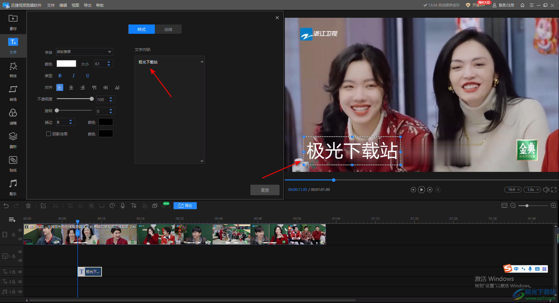
Task: Mute the music track 1
Action: tap(20, 291)
